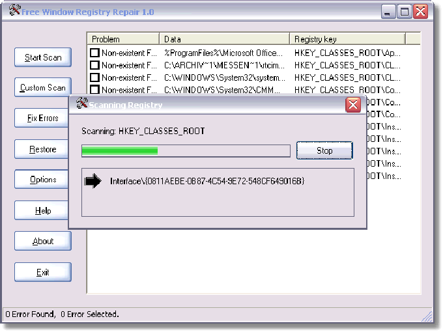Show the About dialog
Image resolution: width=443 pixels, height=332 pixels.
click(x=43, y=241)
